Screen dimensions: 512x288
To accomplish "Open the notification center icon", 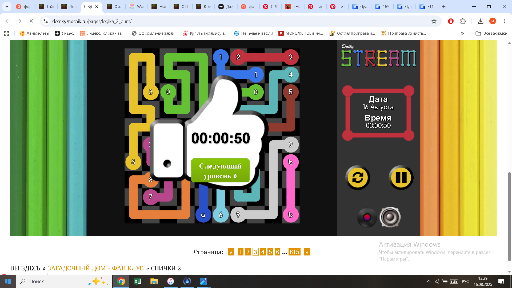I will 501,281.
